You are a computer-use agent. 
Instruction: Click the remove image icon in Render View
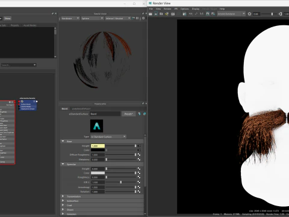(213, 14)
